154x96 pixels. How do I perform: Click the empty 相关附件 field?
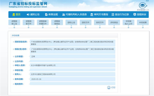(72, 83)
